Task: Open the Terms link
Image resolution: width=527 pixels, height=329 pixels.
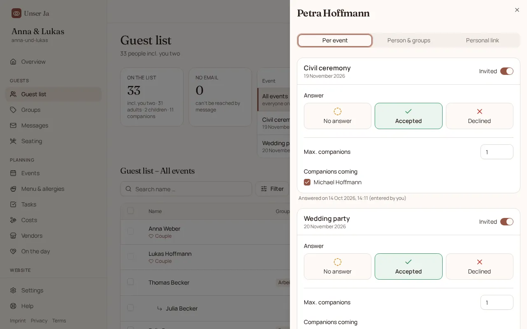Action: click(x=59, y=321)
